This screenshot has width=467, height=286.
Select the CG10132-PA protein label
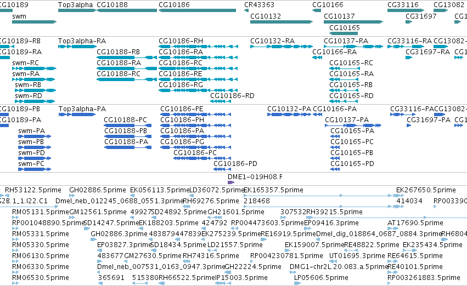pyautogui.click(x=289, y=109)
